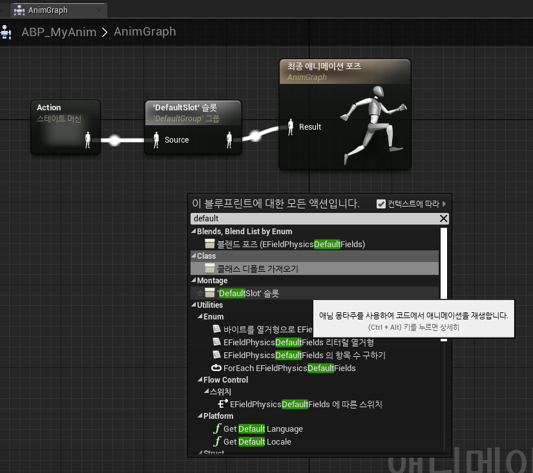Click the AnimGraph breadcrumb label
The width and height of the screenshot is (533, 473).
click(145, 32)
